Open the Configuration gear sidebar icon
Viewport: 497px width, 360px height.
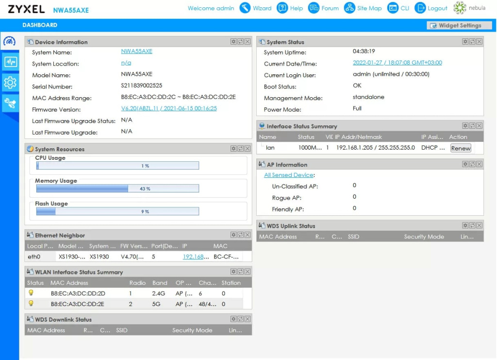pos(10,83)
